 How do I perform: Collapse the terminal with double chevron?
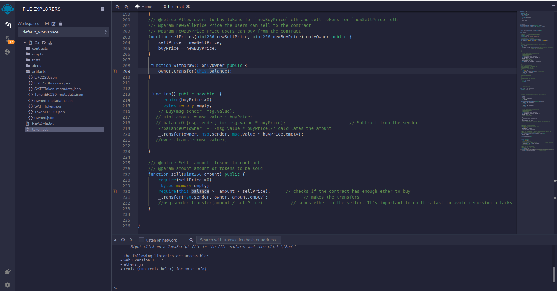[x=115, y=240]
